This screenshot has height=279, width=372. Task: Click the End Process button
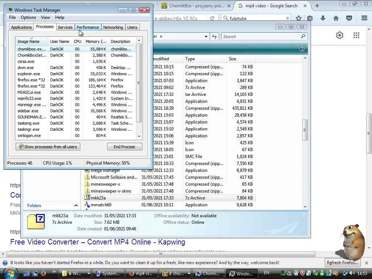[x=125, y=147]
